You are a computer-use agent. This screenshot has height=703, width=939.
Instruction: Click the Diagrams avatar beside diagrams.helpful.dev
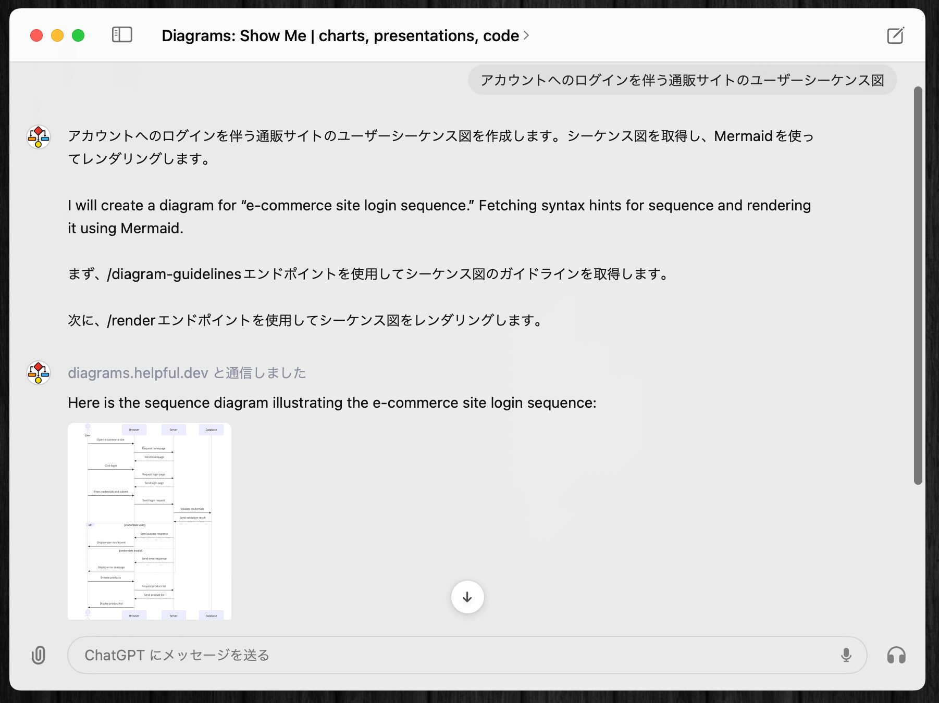pos(39,373)
